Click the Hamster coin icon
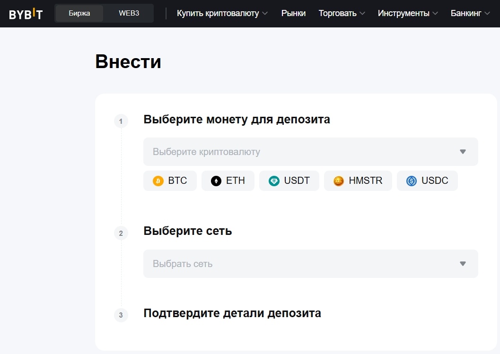 coord(339,181)
